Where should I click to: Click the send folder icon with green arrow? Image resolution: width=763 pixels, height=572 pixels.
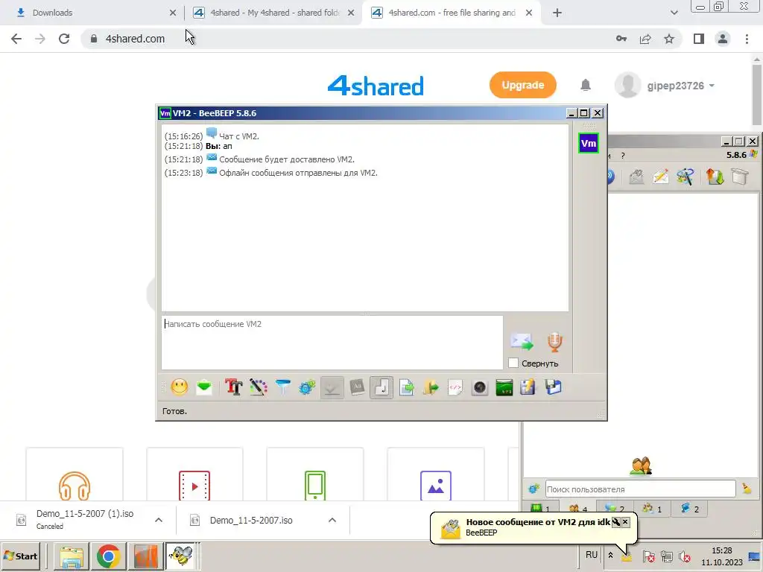point(431,387)
